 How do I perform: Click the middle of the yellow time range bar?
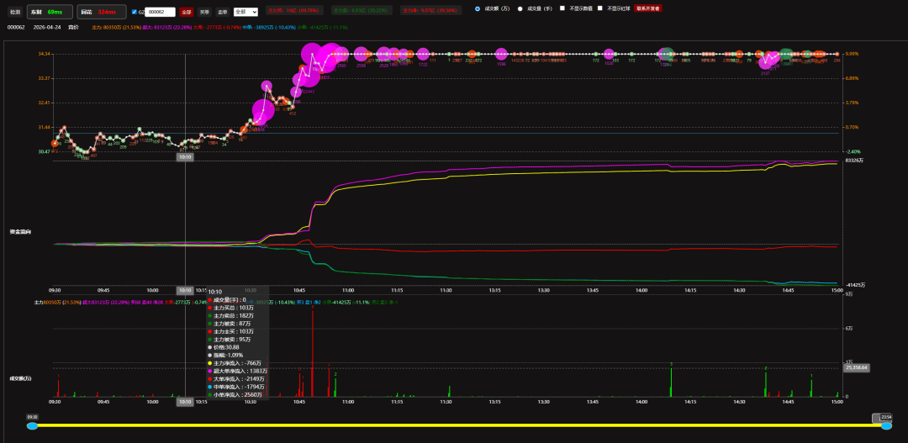coord(459,426)
